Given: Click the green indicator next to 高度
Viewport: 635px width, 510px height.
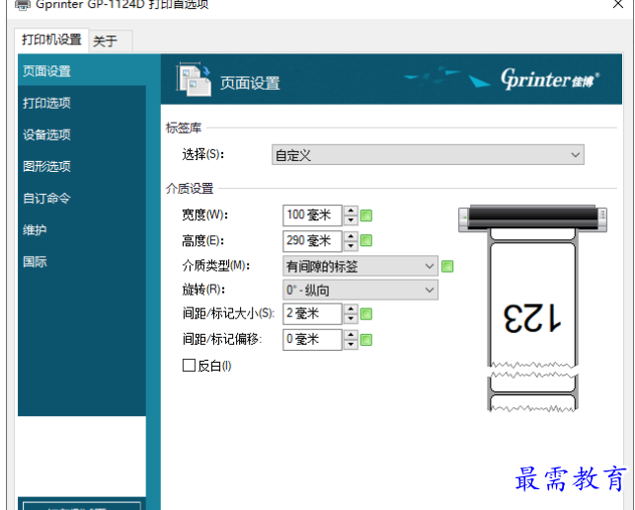Looking at the screenshot, I should 366,241.
